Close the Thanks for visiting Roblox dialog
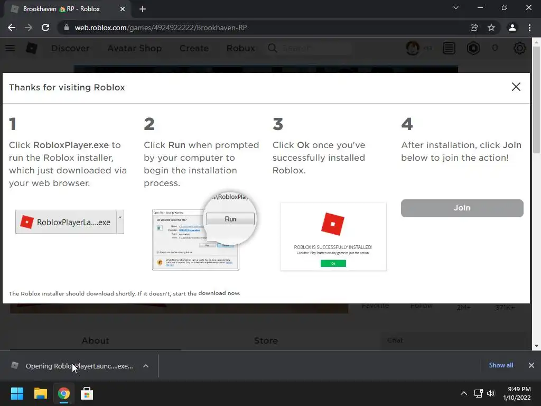Viewport: 541px width, 406px height. (516, 87)
